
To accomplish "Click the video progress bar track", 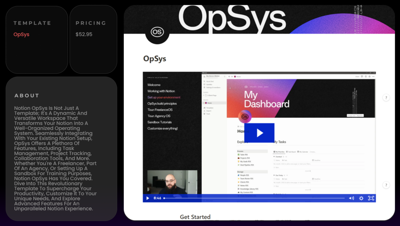I will pos(254,198).
